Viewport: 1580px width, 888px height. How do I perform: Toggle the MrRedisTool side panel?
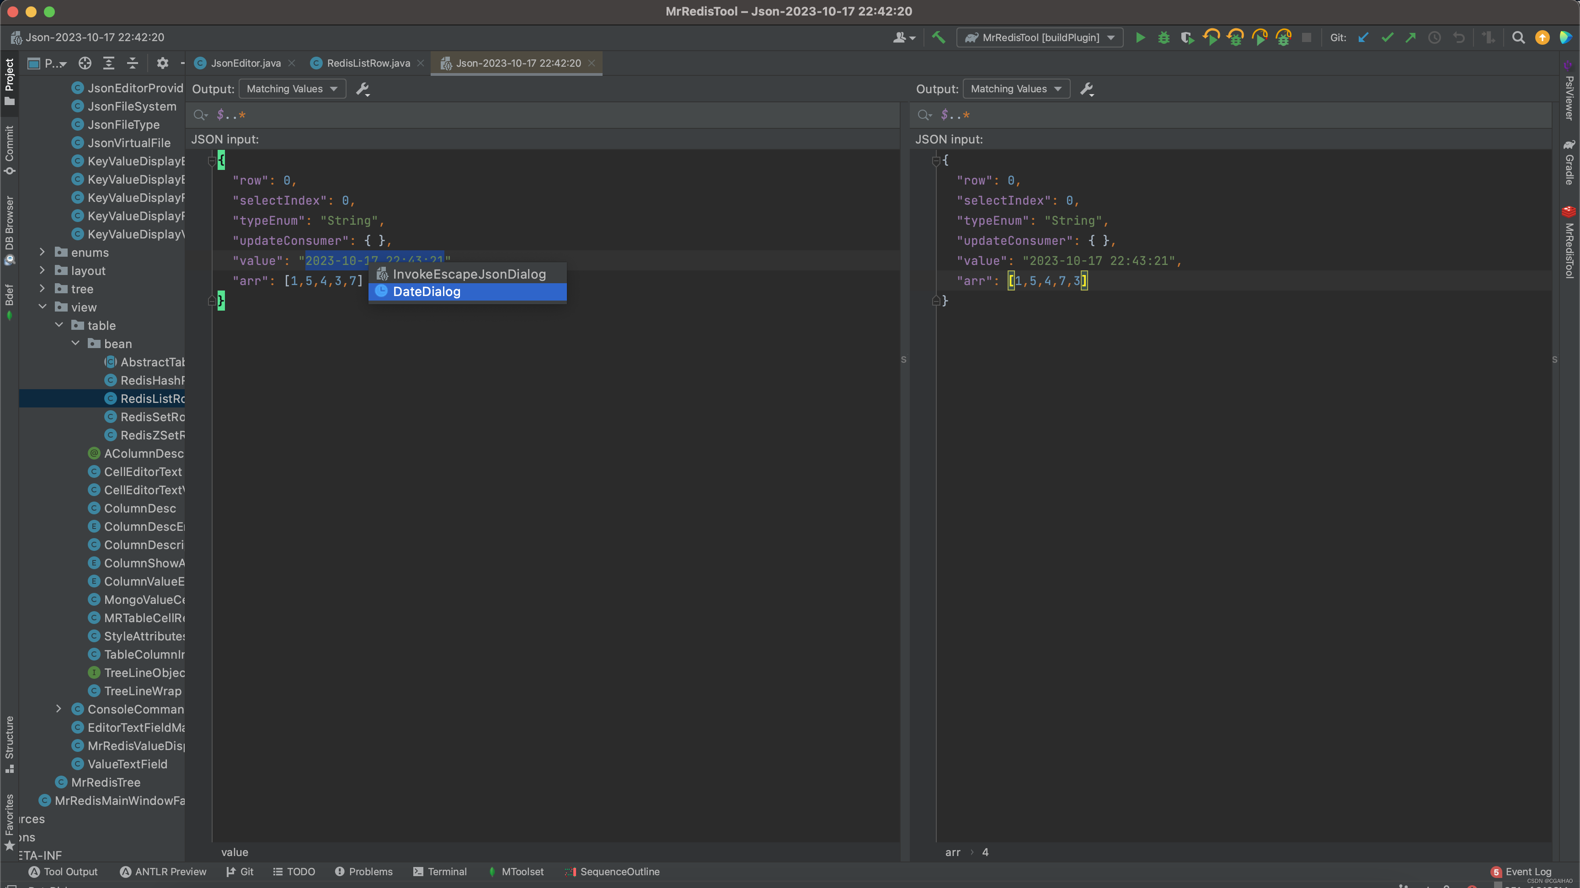click(1569, 242)
